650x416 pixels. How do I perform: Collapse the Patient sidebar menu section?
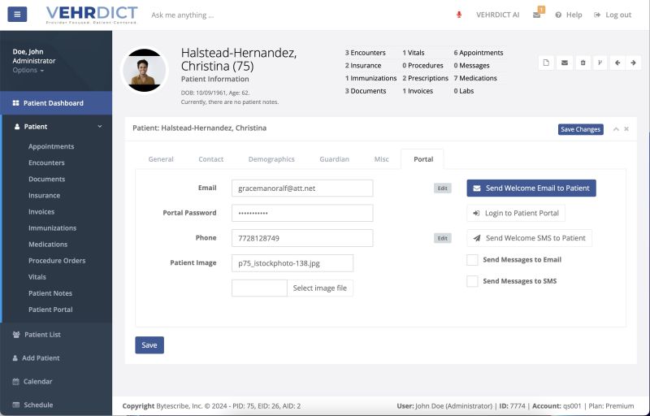pos(99,127)
